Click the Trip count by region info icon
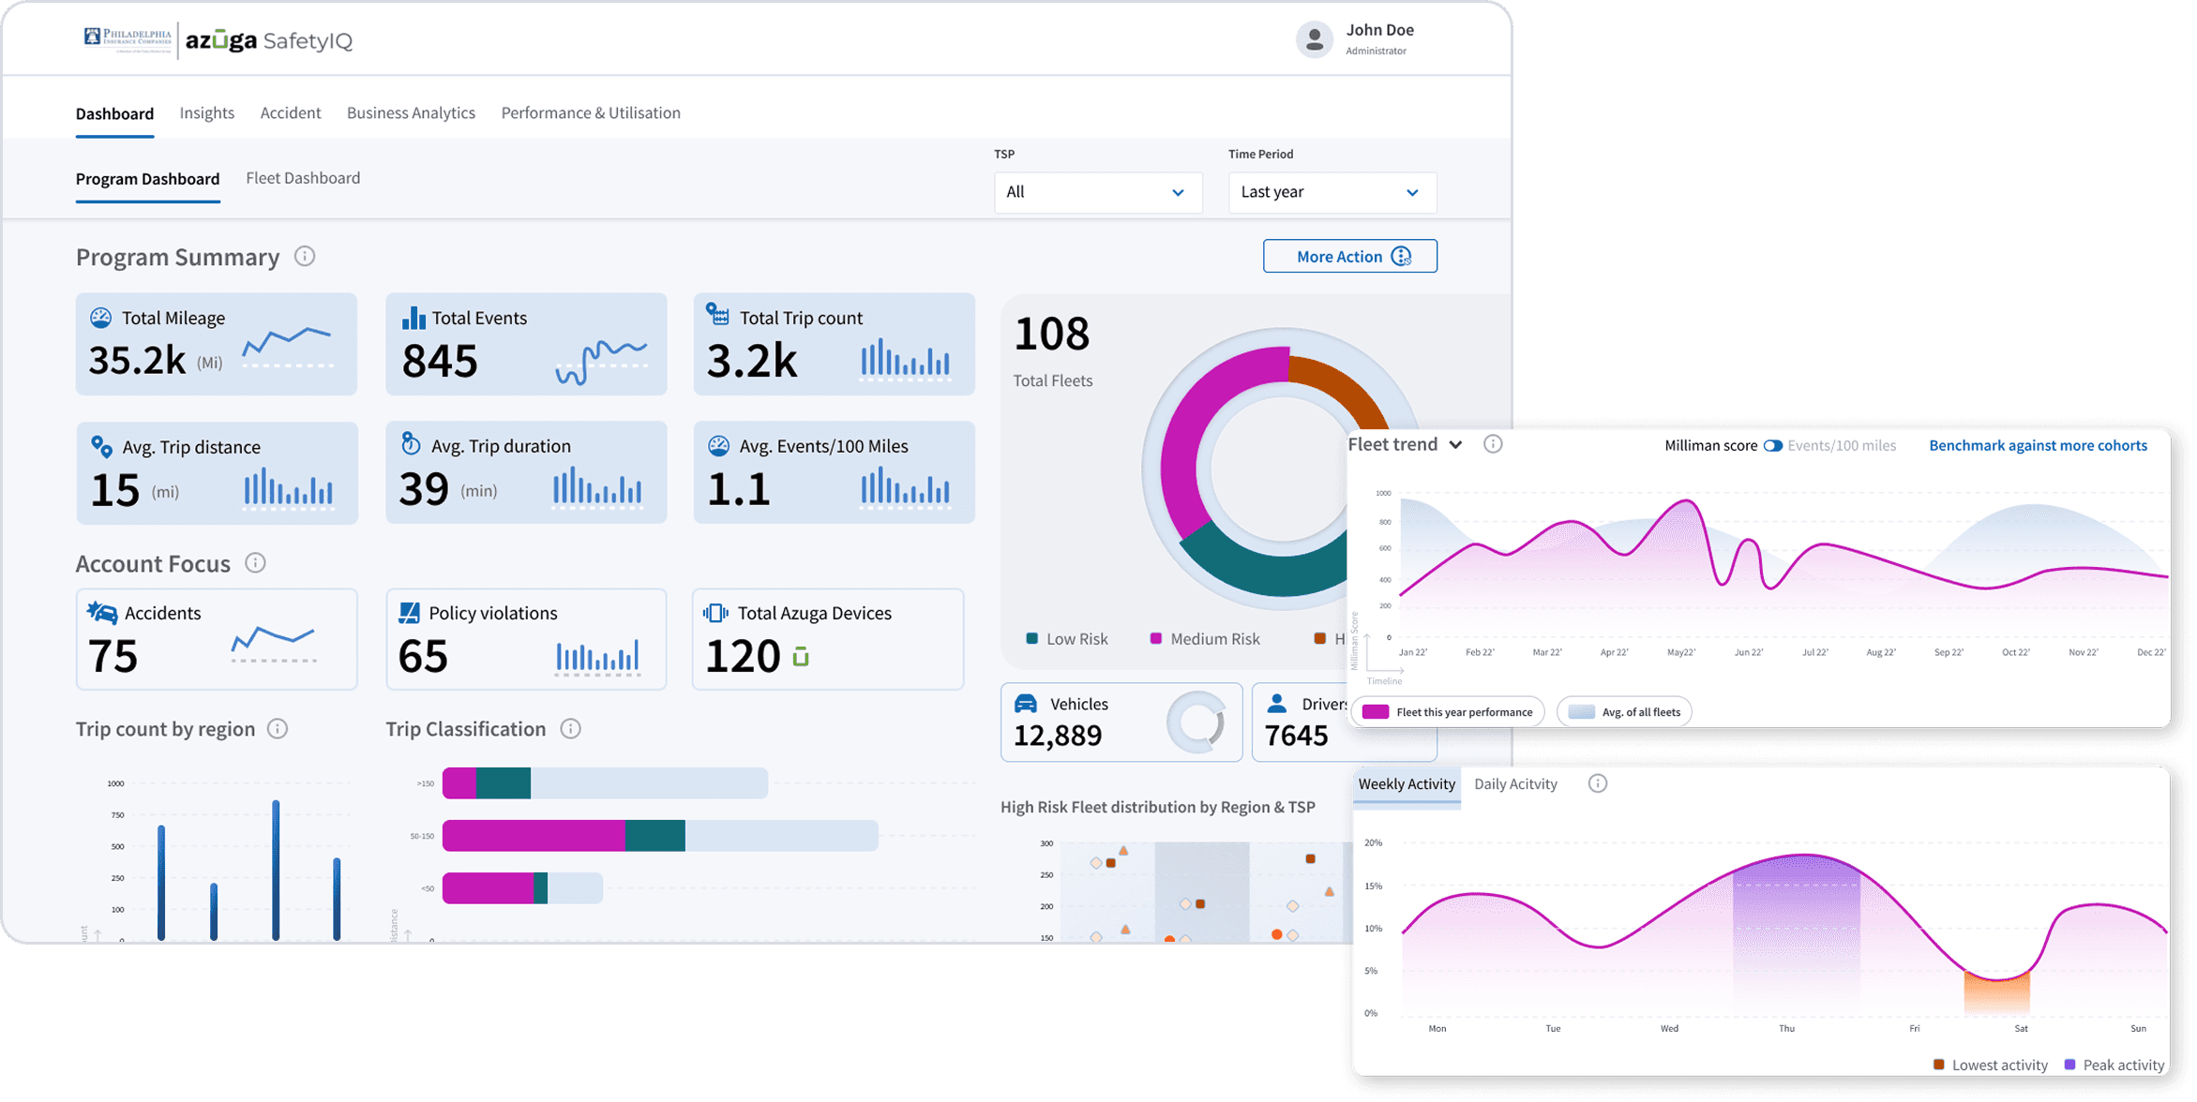 (278, 728)
